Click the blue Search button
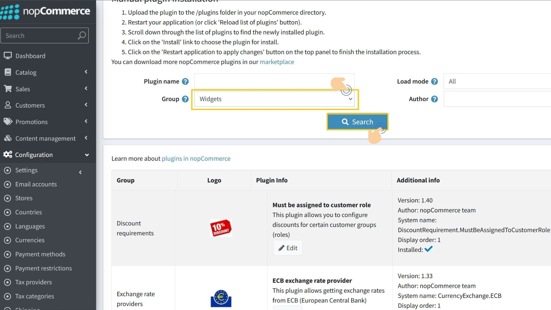Viewport: 551px width, 310px height. 357,122
